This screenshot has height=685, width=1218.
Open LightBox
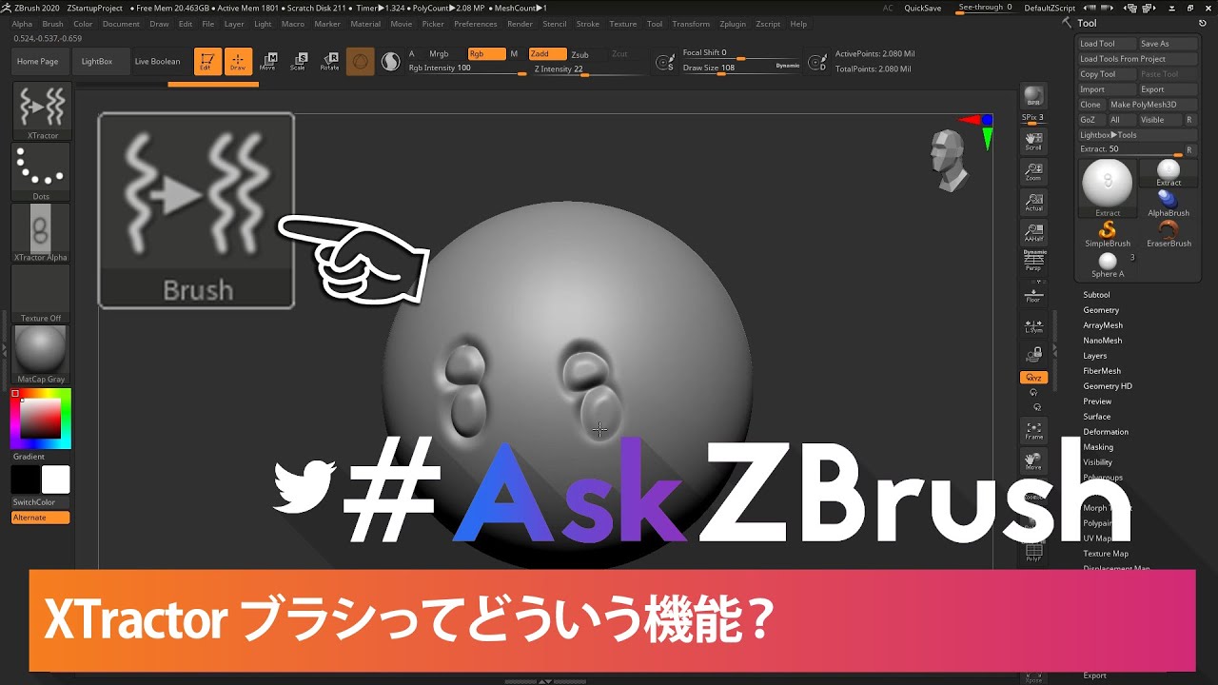pos(97,62)
